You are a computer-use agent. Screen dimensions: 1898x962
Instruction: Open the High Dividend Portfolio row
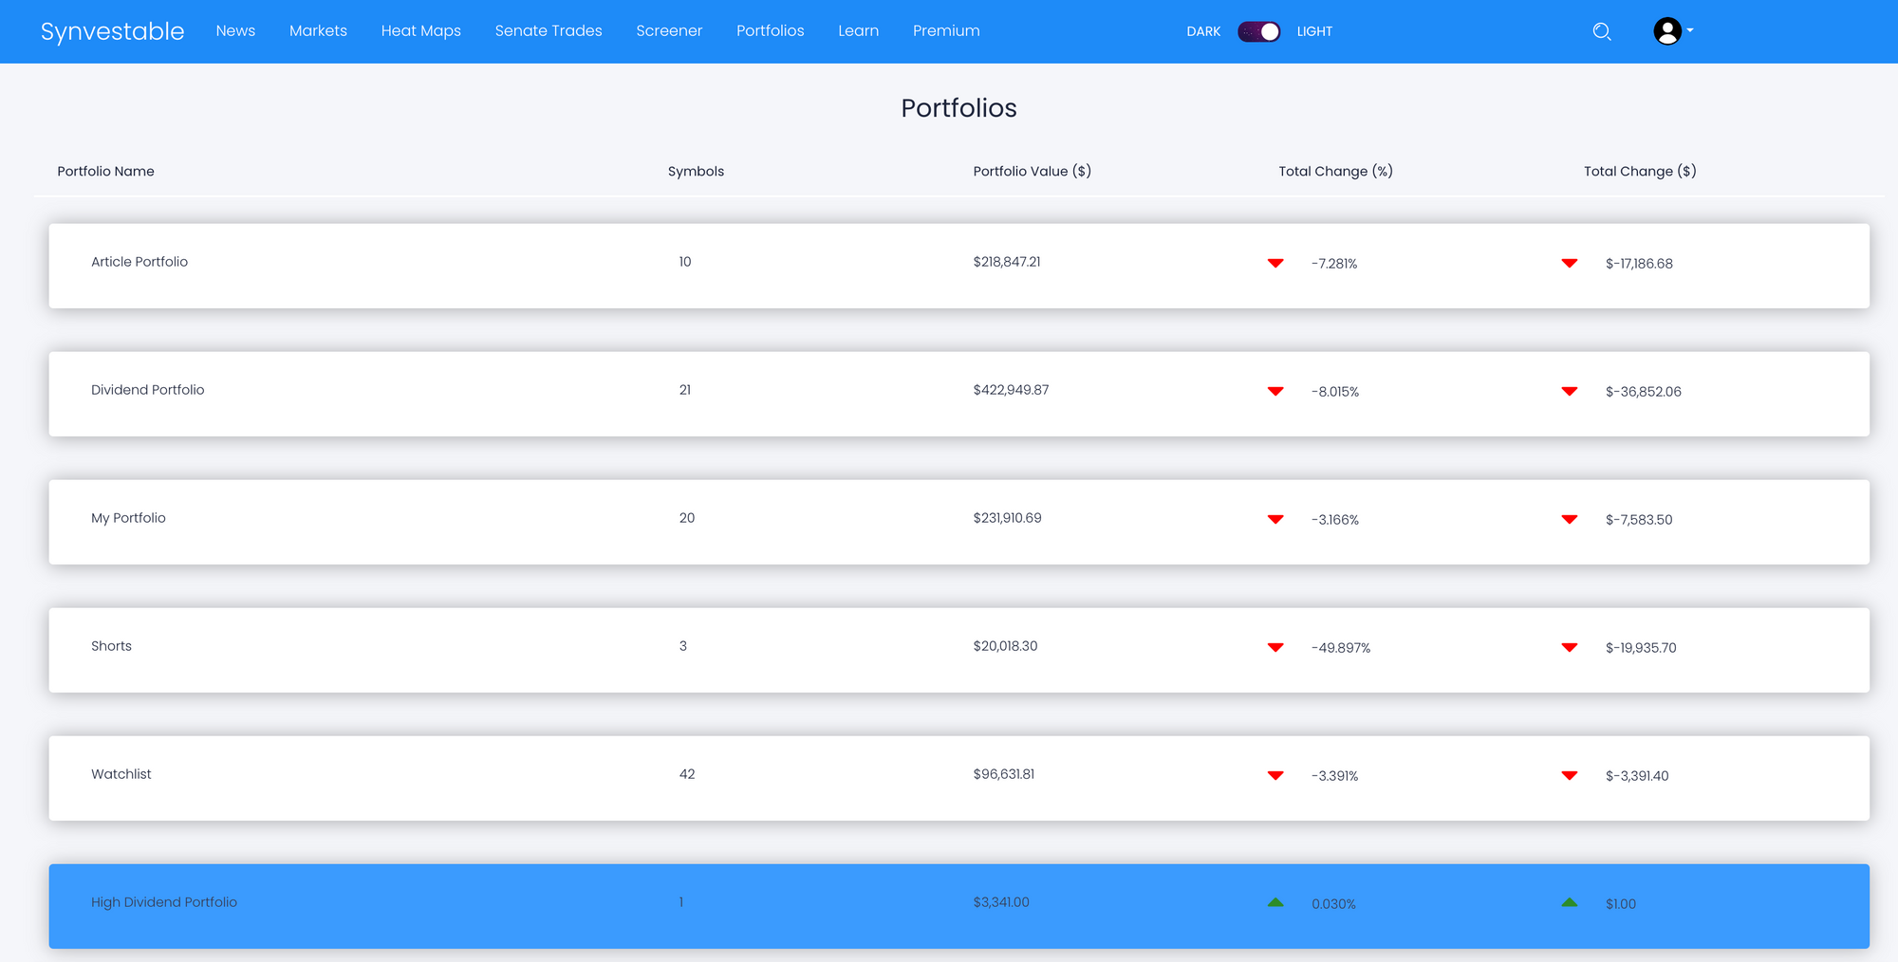click(x=959, y=906)
